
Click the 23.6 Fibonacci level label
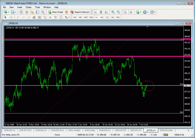point(182,84)
